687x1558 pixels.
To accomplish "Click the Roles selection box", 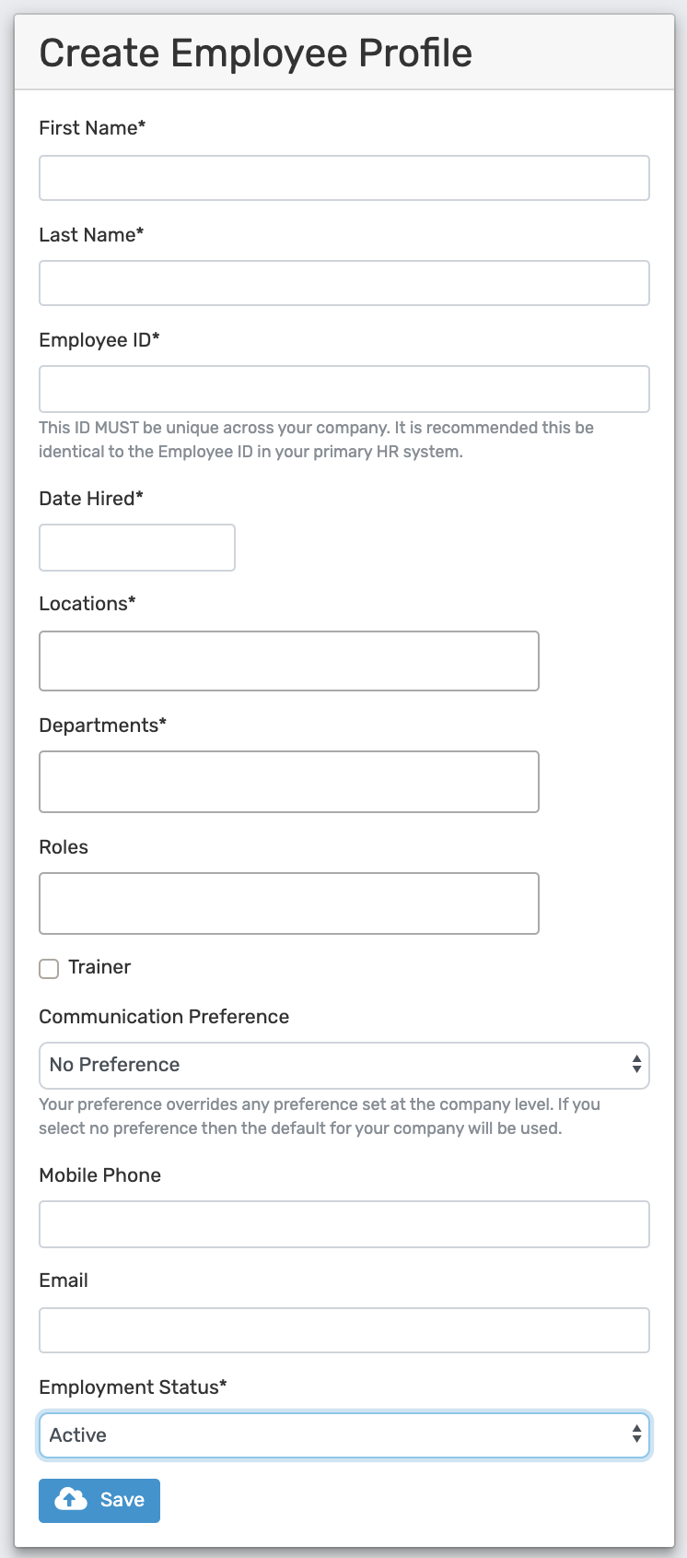I will [x=288, y=903].
